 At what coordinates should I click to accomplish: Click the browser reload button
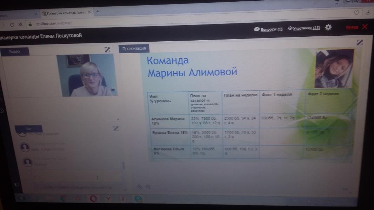tap(12, 24)
